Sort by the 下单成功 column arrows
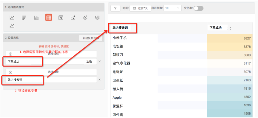 click(230, 28)
